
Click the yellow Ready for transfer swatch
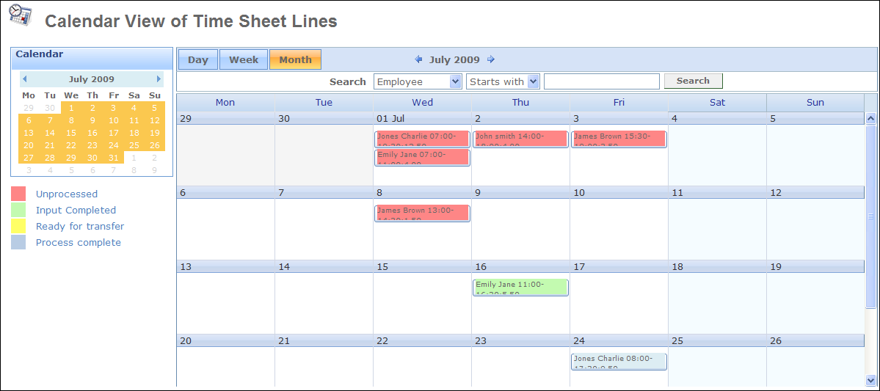pyautogui.click(x=18, y=226)
